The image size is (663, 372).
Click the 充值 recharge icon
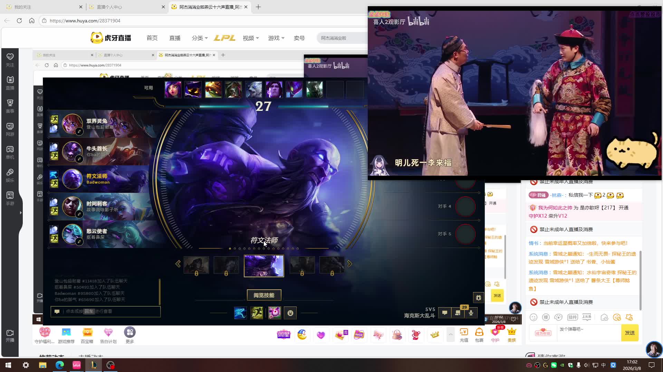click(464, 335)
